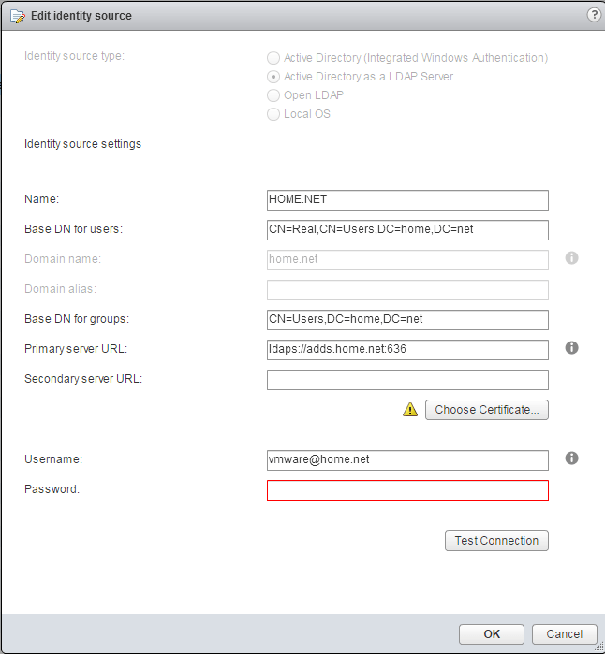Select the Open LDAP radio option
This screenshot has height=654, width=605.
(273, 95)
